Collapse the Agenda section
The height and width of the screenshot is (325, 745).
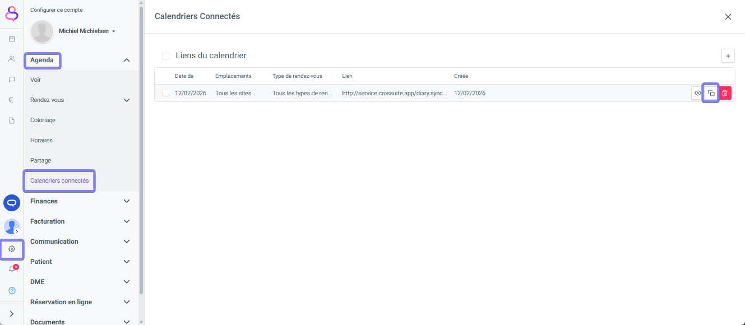coord(127,60)
